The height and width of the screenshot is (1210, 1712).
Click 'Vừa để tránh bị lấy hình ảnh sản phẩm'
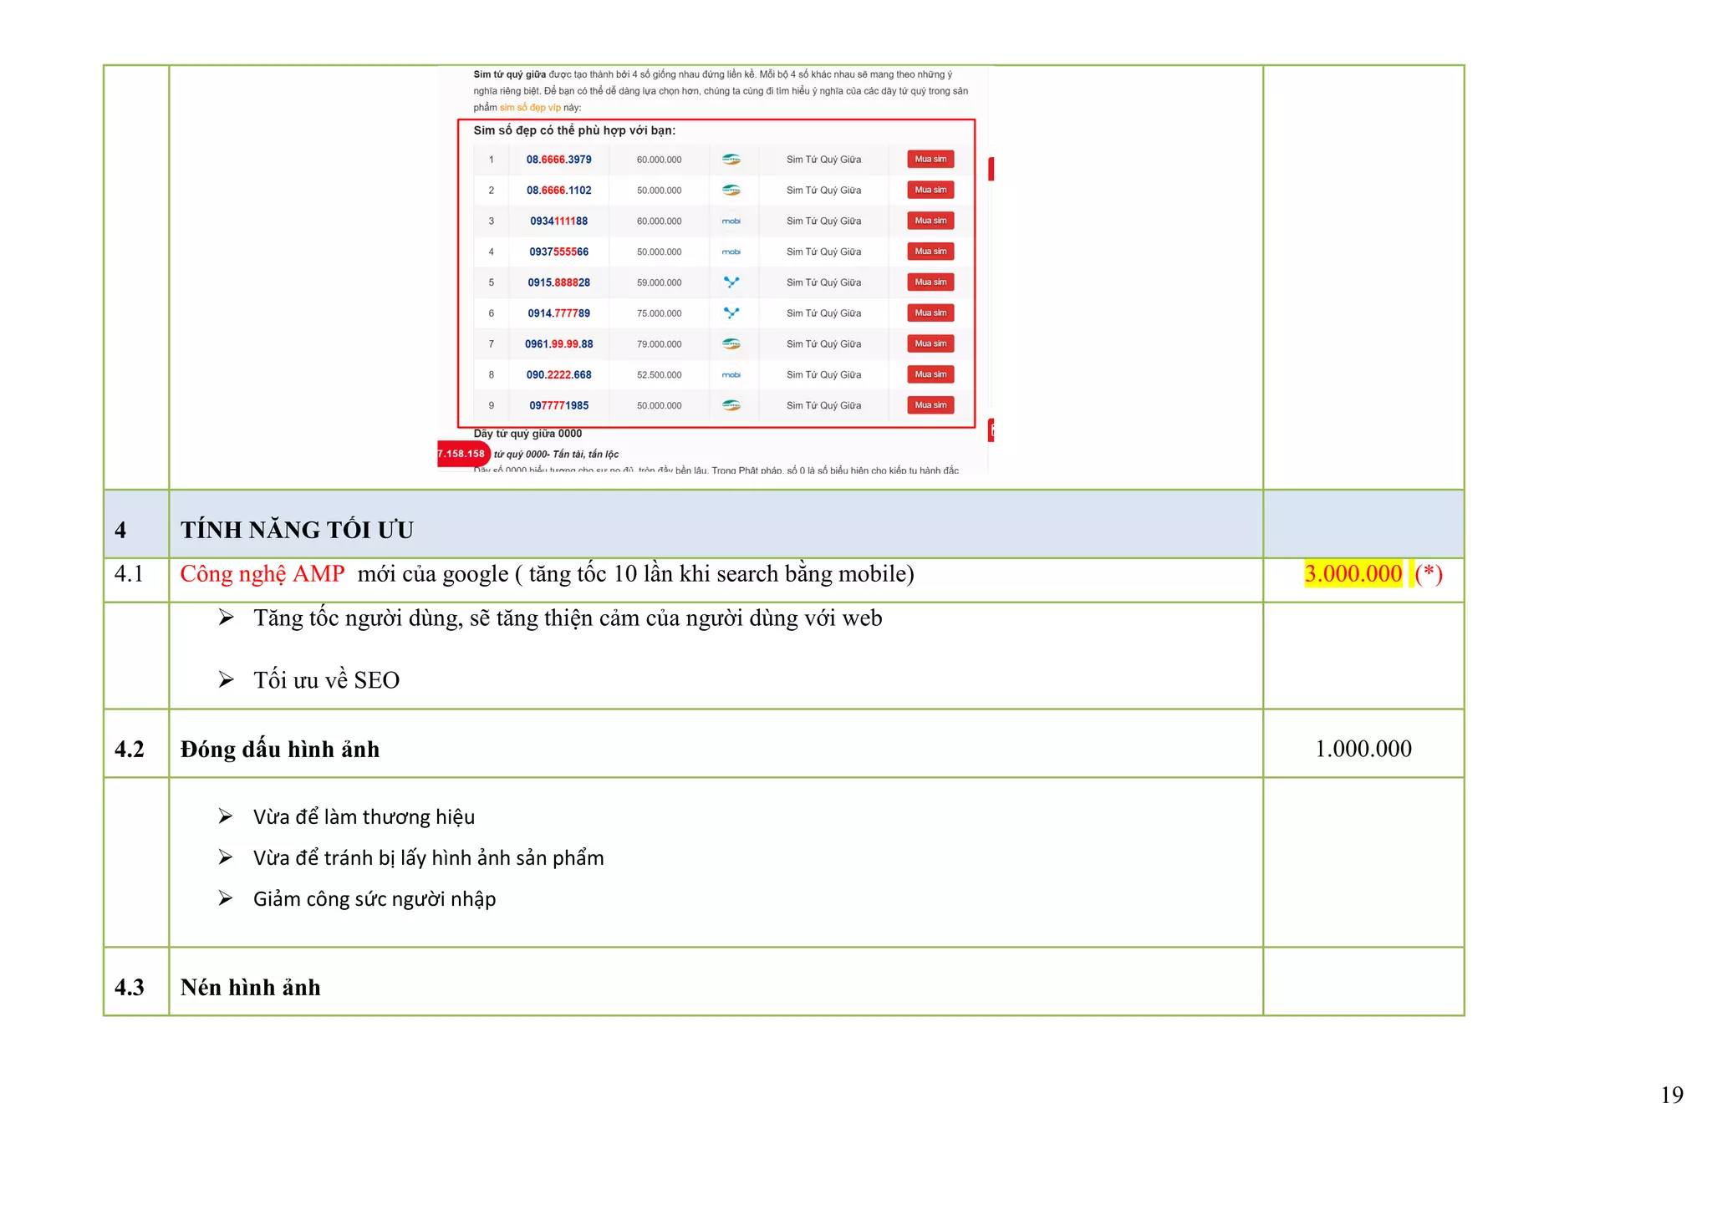tap(428, 858)
